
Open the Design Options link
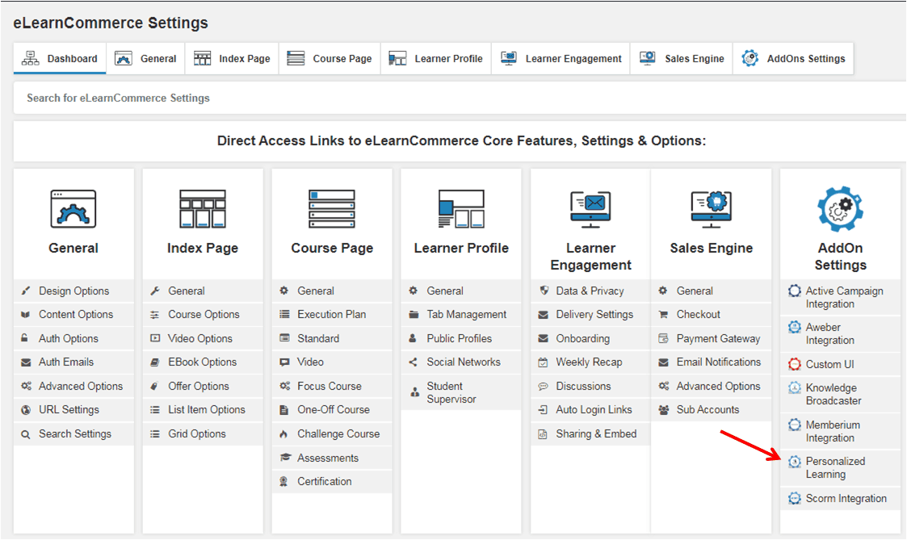(x=73, y=291)
